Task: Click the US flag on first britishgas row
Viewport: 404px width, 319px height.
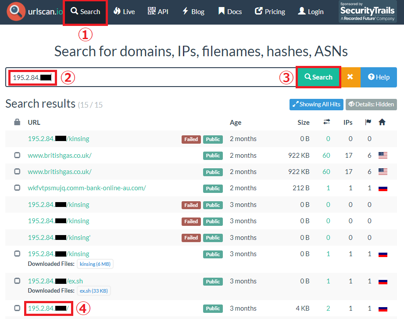Action: click(383, 155)
